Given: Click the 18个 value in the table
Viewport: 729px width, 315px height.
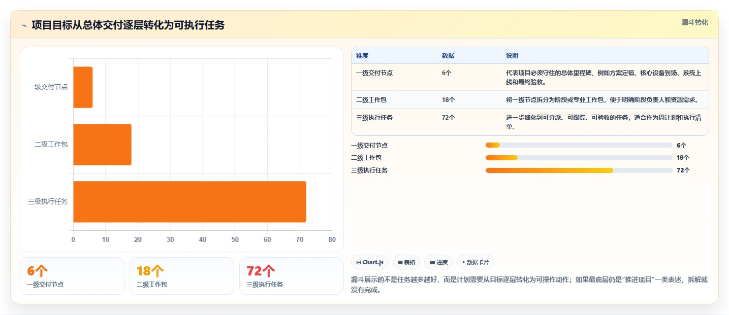Looking at the screenshot, I should tap(449, 100).
